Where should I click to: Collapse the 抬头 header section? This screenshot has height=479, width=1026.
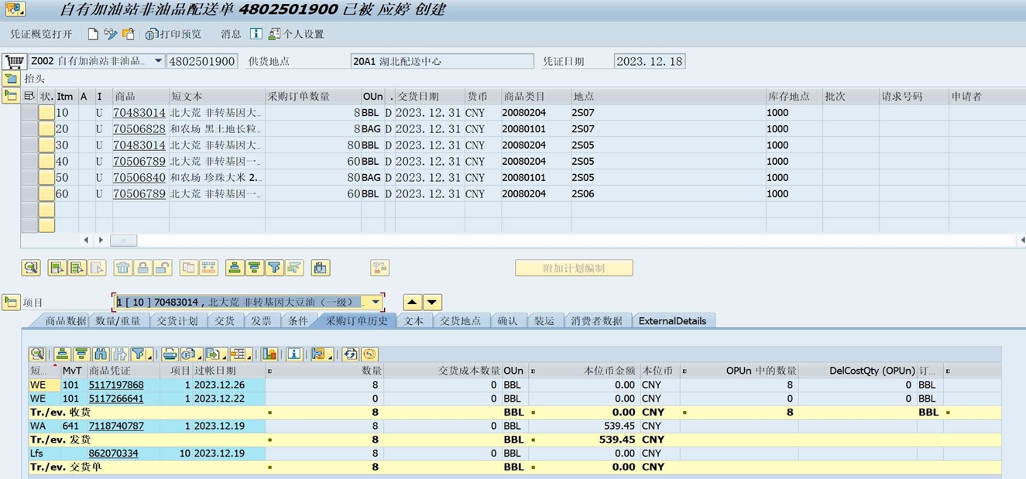(11, 79)
